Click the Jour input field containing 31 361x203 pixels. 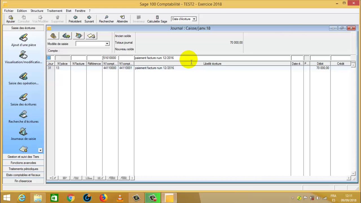tap(50, 58)
